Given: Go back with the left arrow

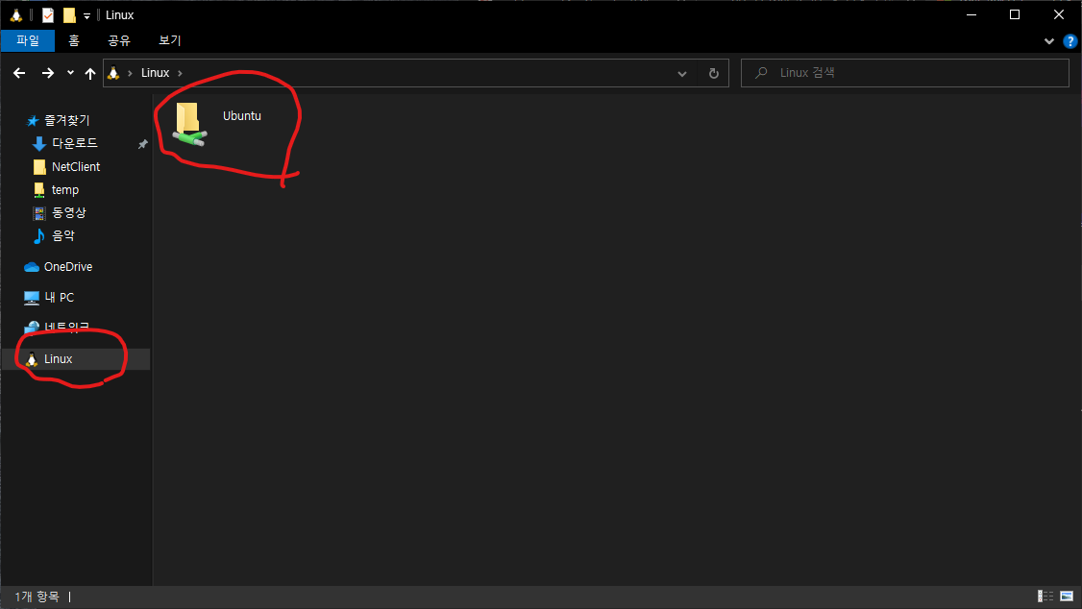Looking at the screenshot, I should (19, 73).
